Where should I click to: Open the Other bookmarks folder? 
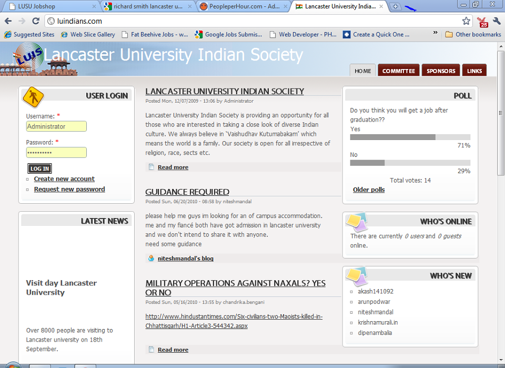[473, 34]
